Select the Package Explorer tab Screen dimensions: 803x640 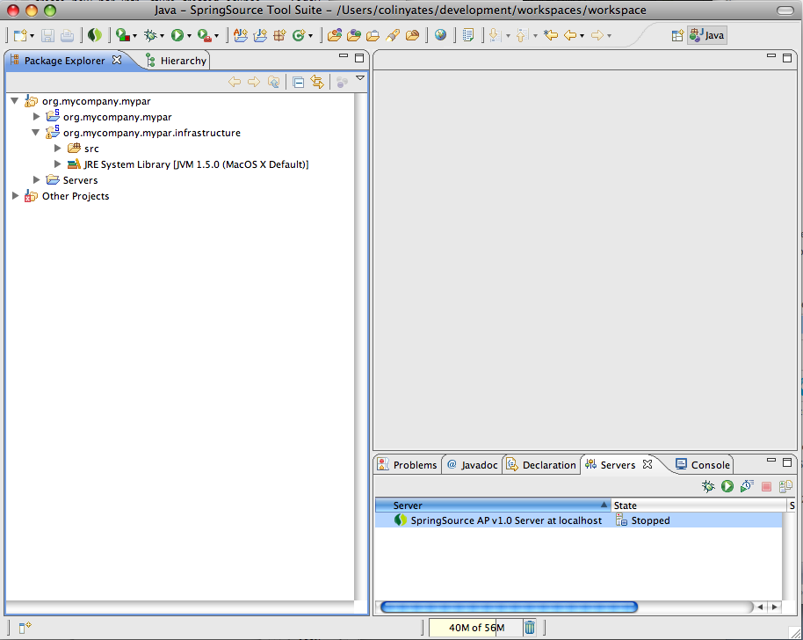64,61
